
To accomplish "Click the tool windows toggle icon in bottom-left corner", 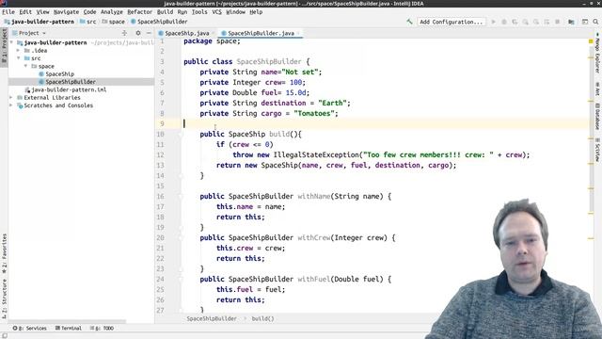I will (4, 335).
